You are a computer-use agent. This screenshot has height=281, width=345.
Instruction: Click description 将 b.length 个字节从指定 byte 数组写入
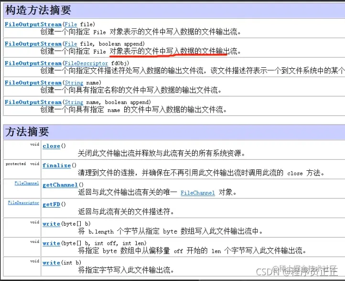170,231
